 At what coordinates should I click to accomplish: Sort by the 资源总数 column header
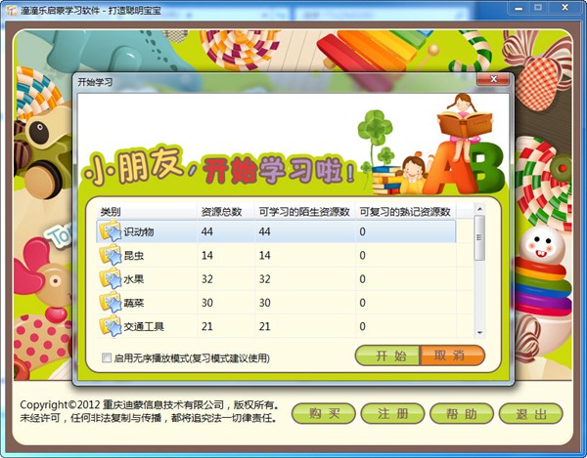226,212
